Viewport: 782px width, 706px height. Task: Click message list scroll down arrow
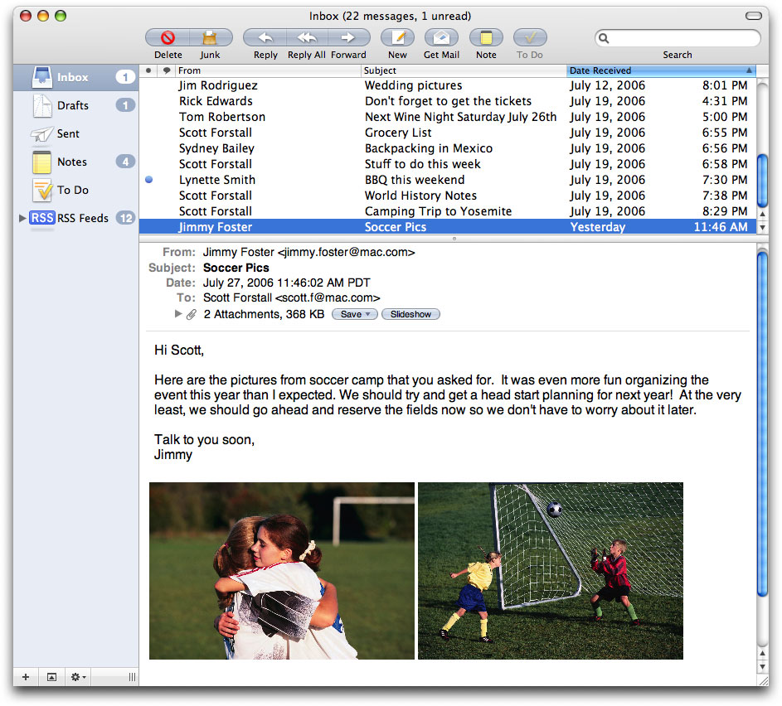(762, 227)
